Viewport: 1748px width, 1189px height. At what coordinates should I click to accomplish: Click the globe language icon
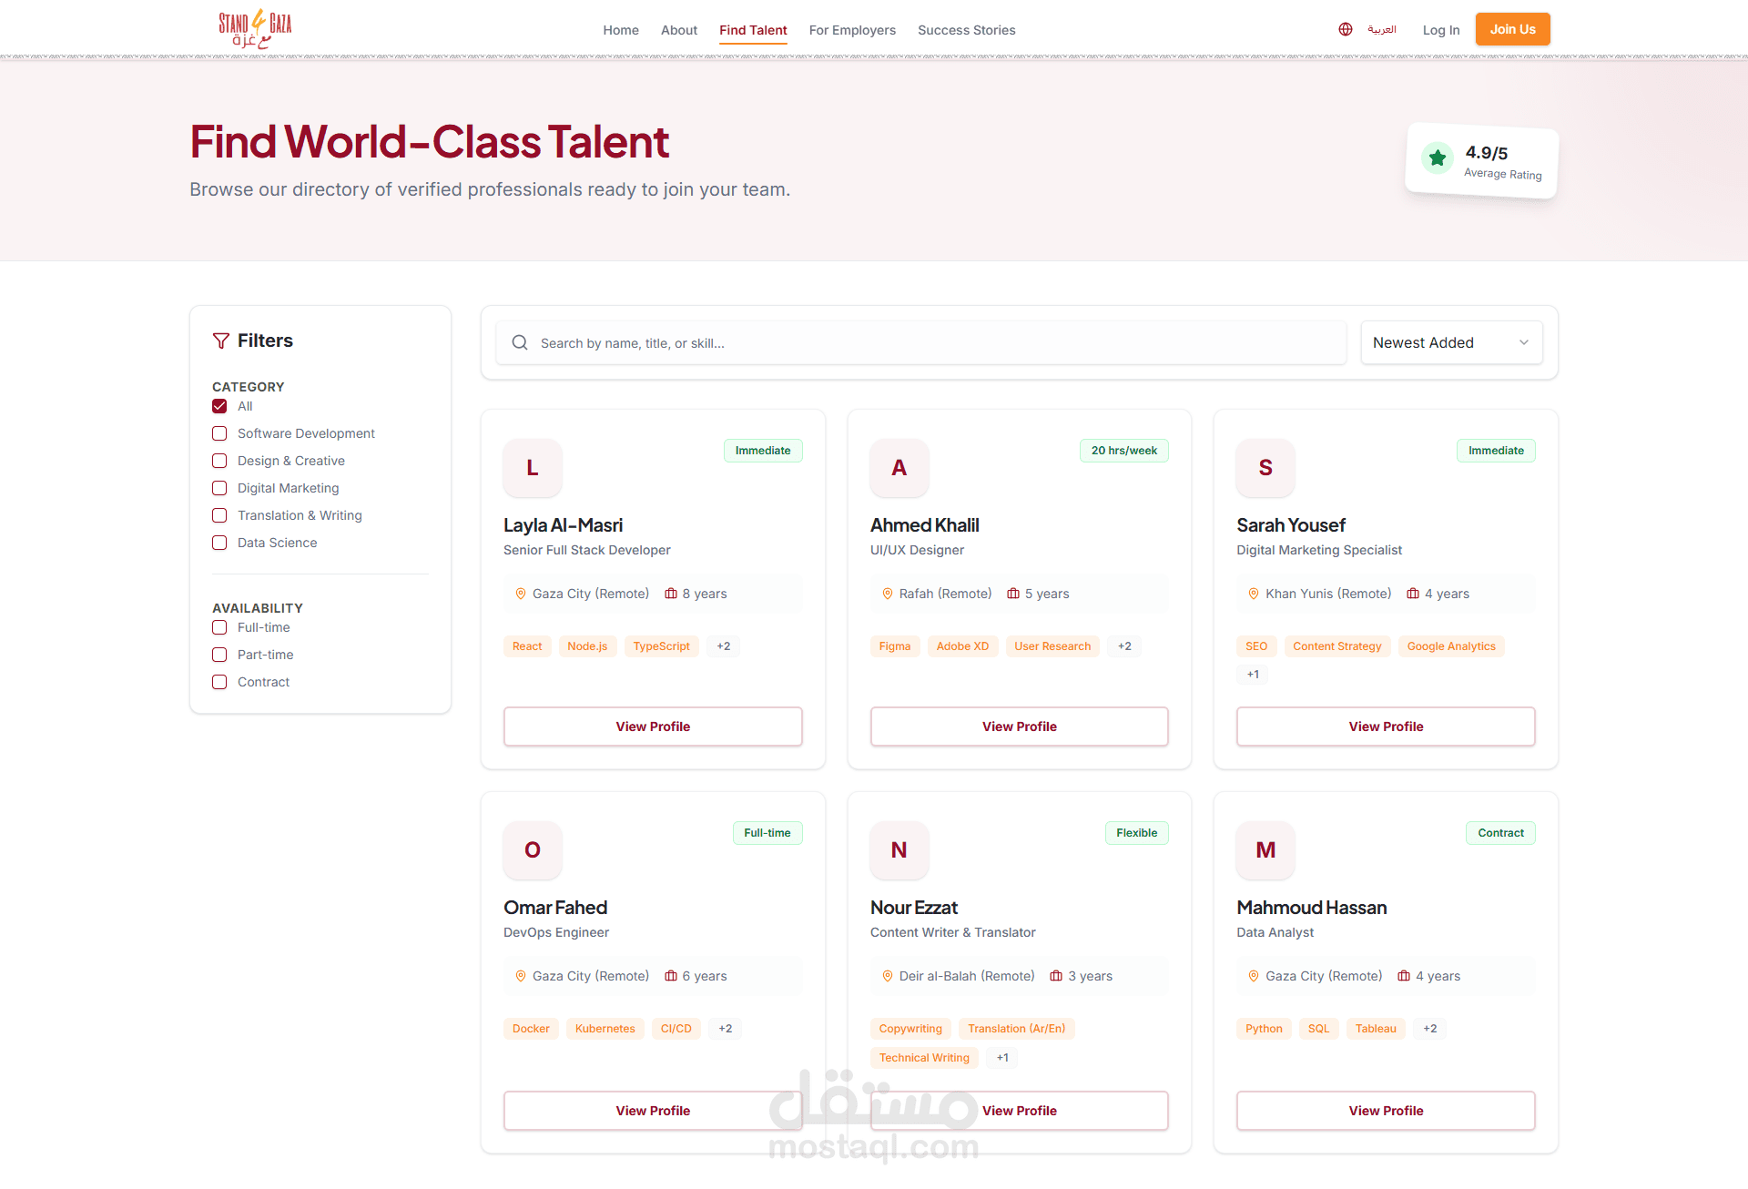pos(1346,29)
